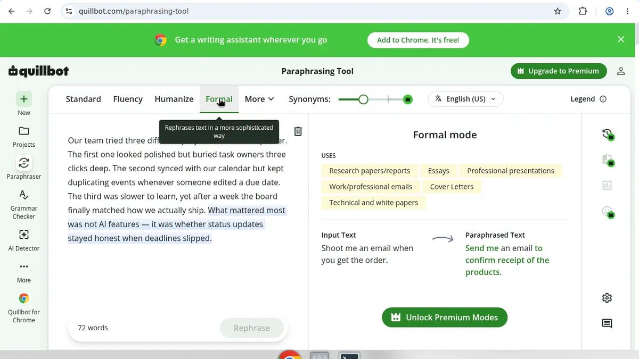Click the Work/professional emails tag

tap(371, 187)
